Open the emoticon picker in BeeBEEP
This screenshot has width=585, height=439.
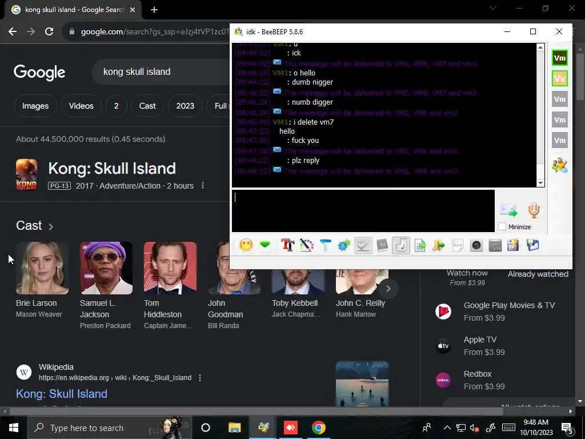click(x=246, y=245)
